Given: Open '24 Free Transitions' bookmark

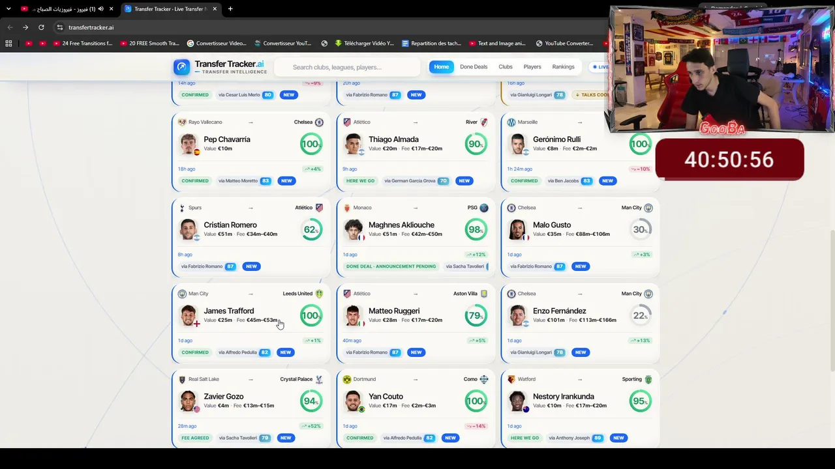Looking at the screenshot, I should [83, 44].
